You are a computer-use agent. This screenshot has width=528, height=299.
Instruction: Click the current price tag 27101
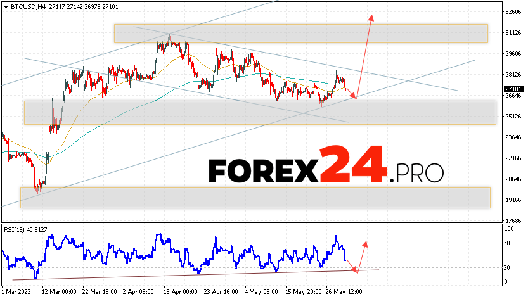point(513,89)
